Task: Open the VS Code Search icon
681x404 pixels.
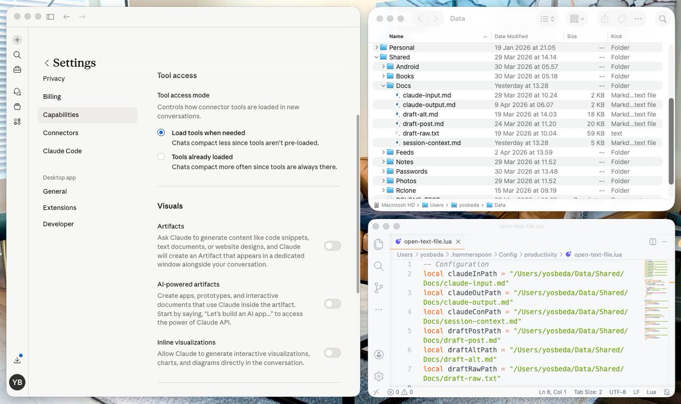Action: [379, 266]
